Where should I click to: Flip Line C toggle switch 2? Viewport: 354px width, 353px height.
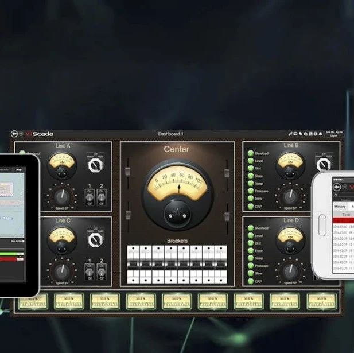(x=101, y=272)
